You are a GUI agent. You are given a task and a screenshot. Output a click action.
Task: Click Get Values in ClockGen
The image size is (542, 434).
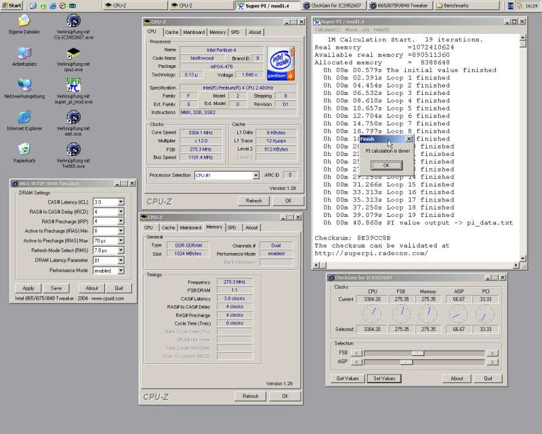coord(348,378)
